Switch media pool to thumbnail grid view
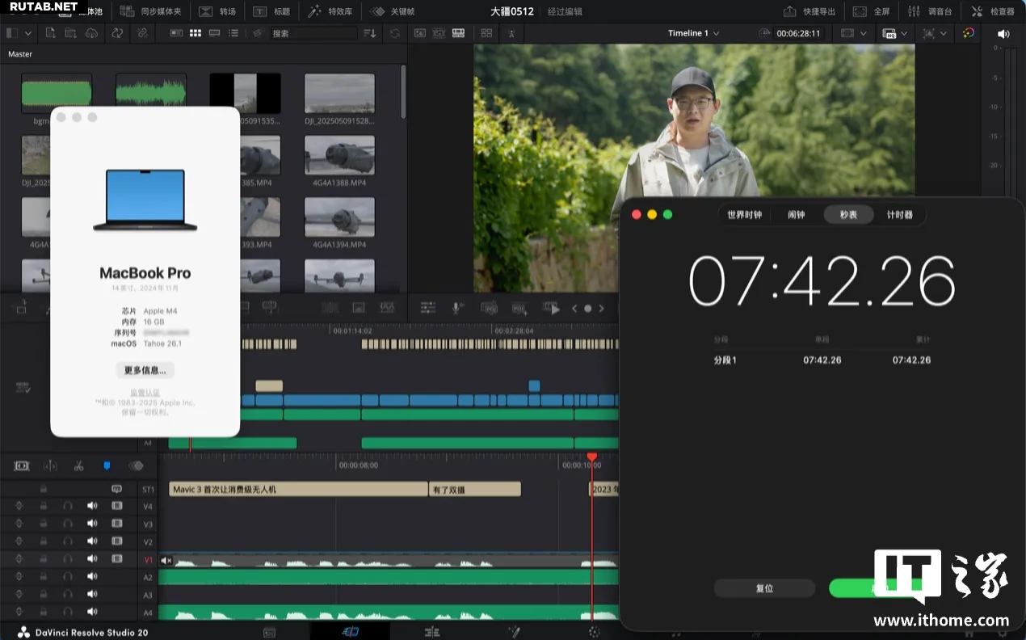 point(195,33)
